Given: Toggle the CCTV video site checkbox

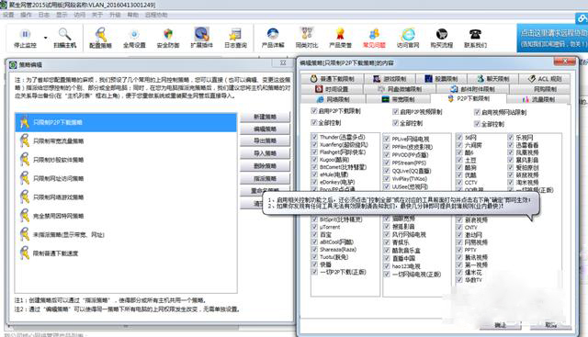Looking at the screenshot, I should 459,183.
